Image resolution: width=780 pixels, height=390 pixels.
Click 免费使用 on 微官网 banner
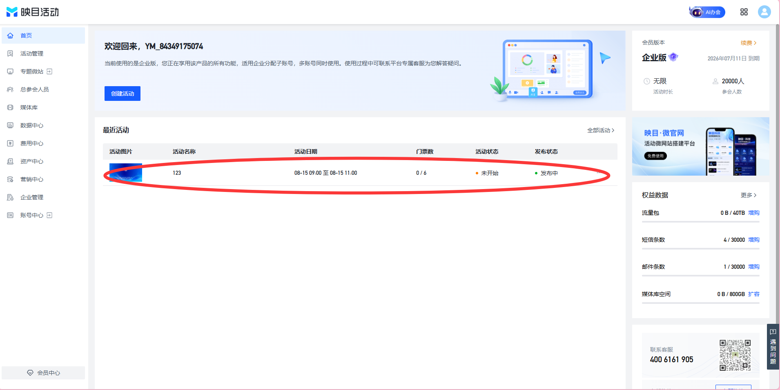point(655,156)
